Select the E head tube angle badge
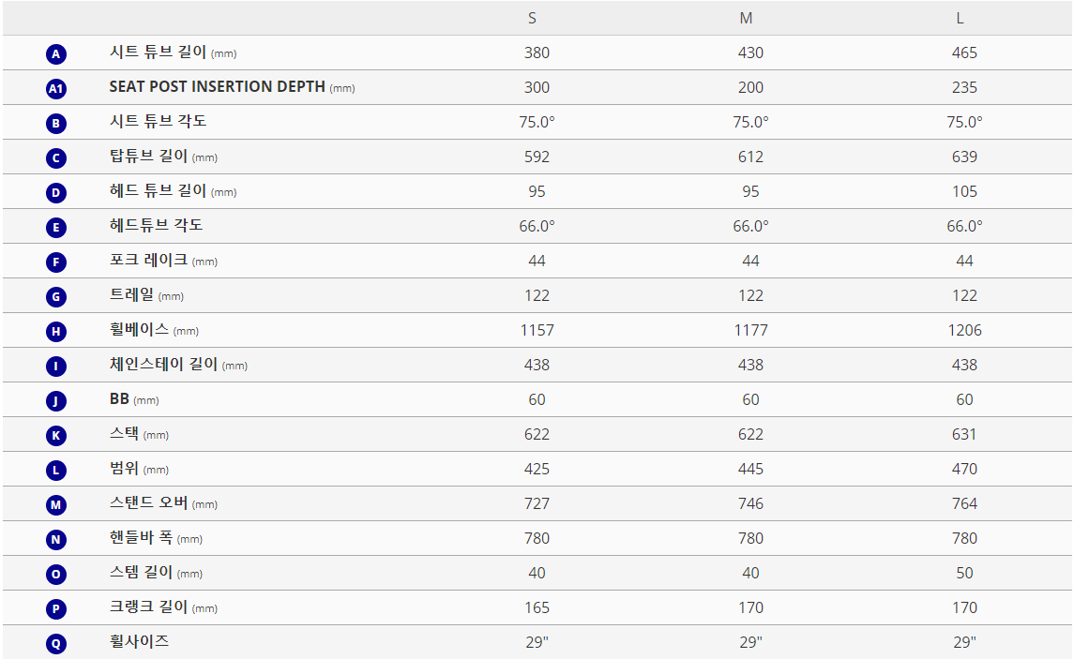Image resolution: width=1074 pixels, height=659 pixels. coord(56,227)
